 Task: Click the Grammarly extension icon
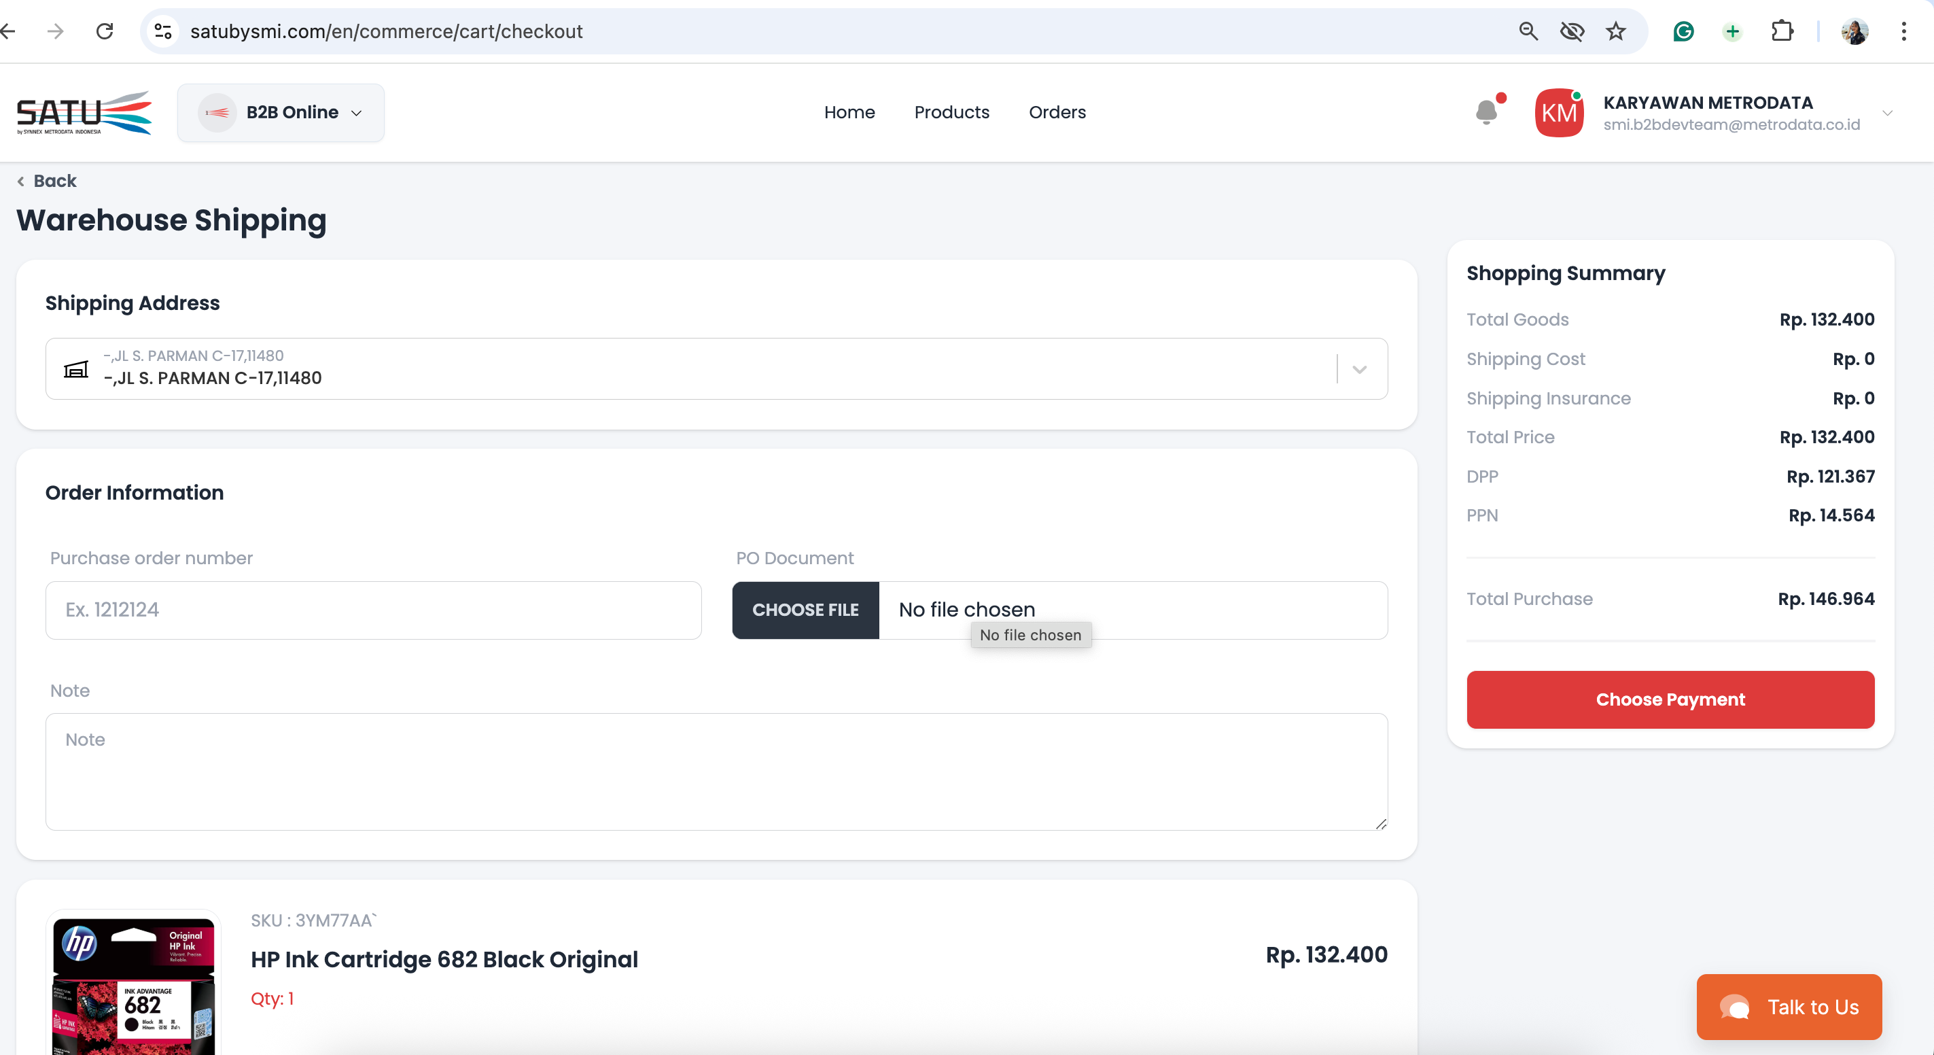[1683, 31]
